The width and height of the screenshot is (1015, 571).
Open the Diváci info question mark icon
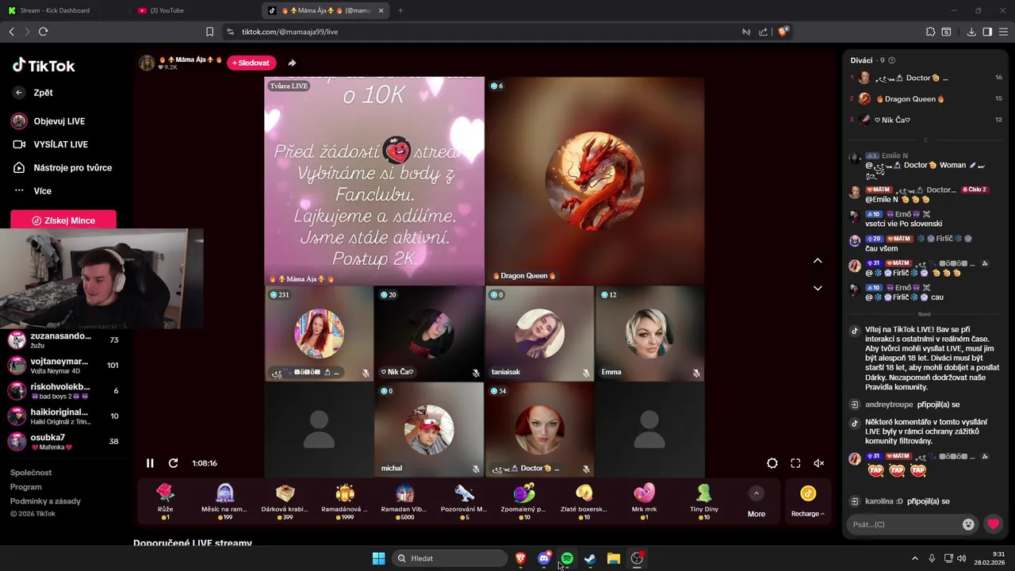click(892, 60)
